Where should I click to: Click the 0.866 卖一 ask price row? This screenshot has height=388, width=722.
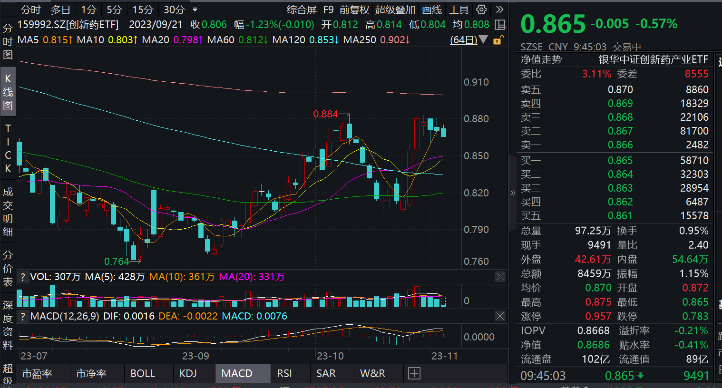point(615,145)
